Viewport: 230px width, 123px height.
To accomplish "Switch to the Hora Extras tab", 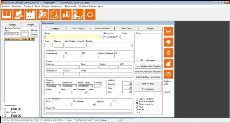I will [127, 29].
